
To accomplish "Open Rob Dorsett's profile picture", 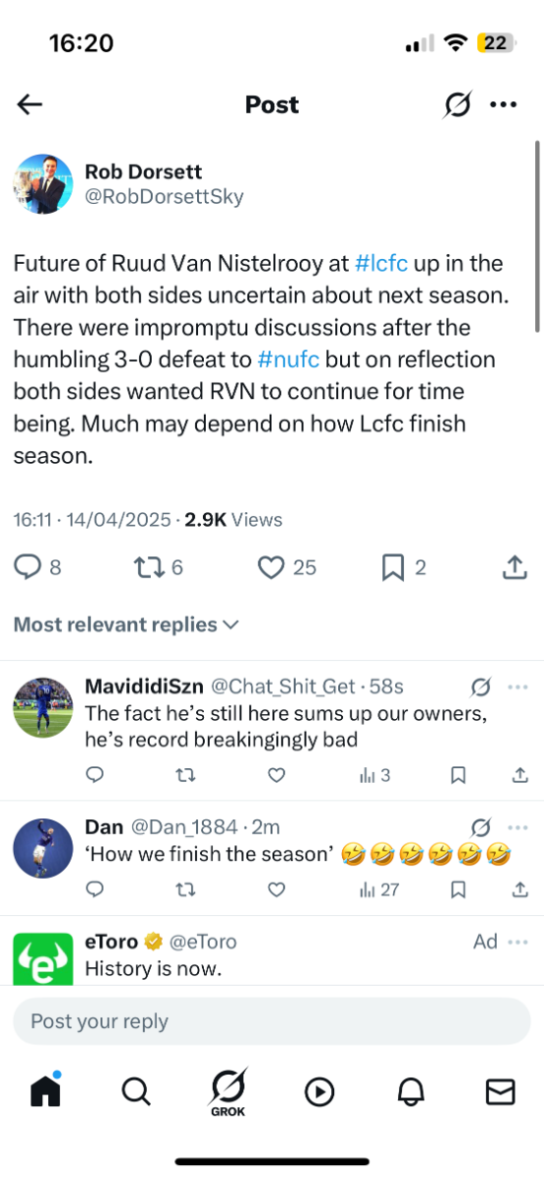I will [x=45, y=183].
